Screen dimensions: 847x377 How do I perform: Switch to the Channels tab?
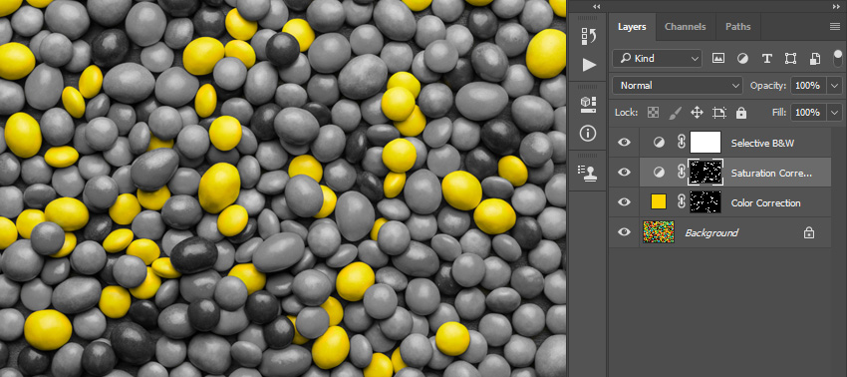(x=685, y=27)
